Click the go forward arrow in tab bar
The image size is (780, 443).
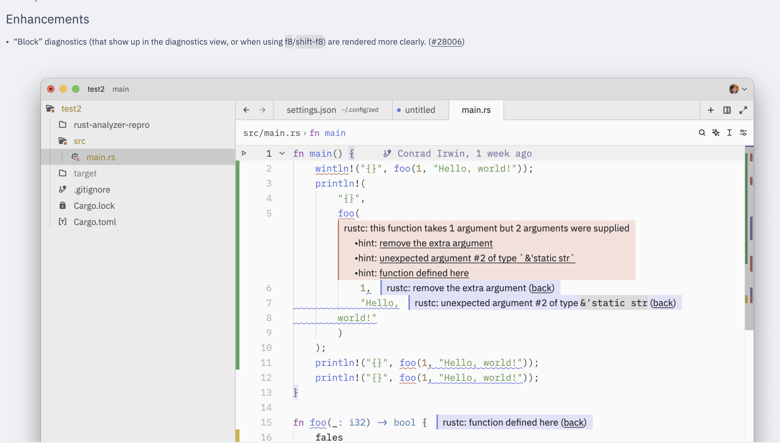(x=262, y=110)
